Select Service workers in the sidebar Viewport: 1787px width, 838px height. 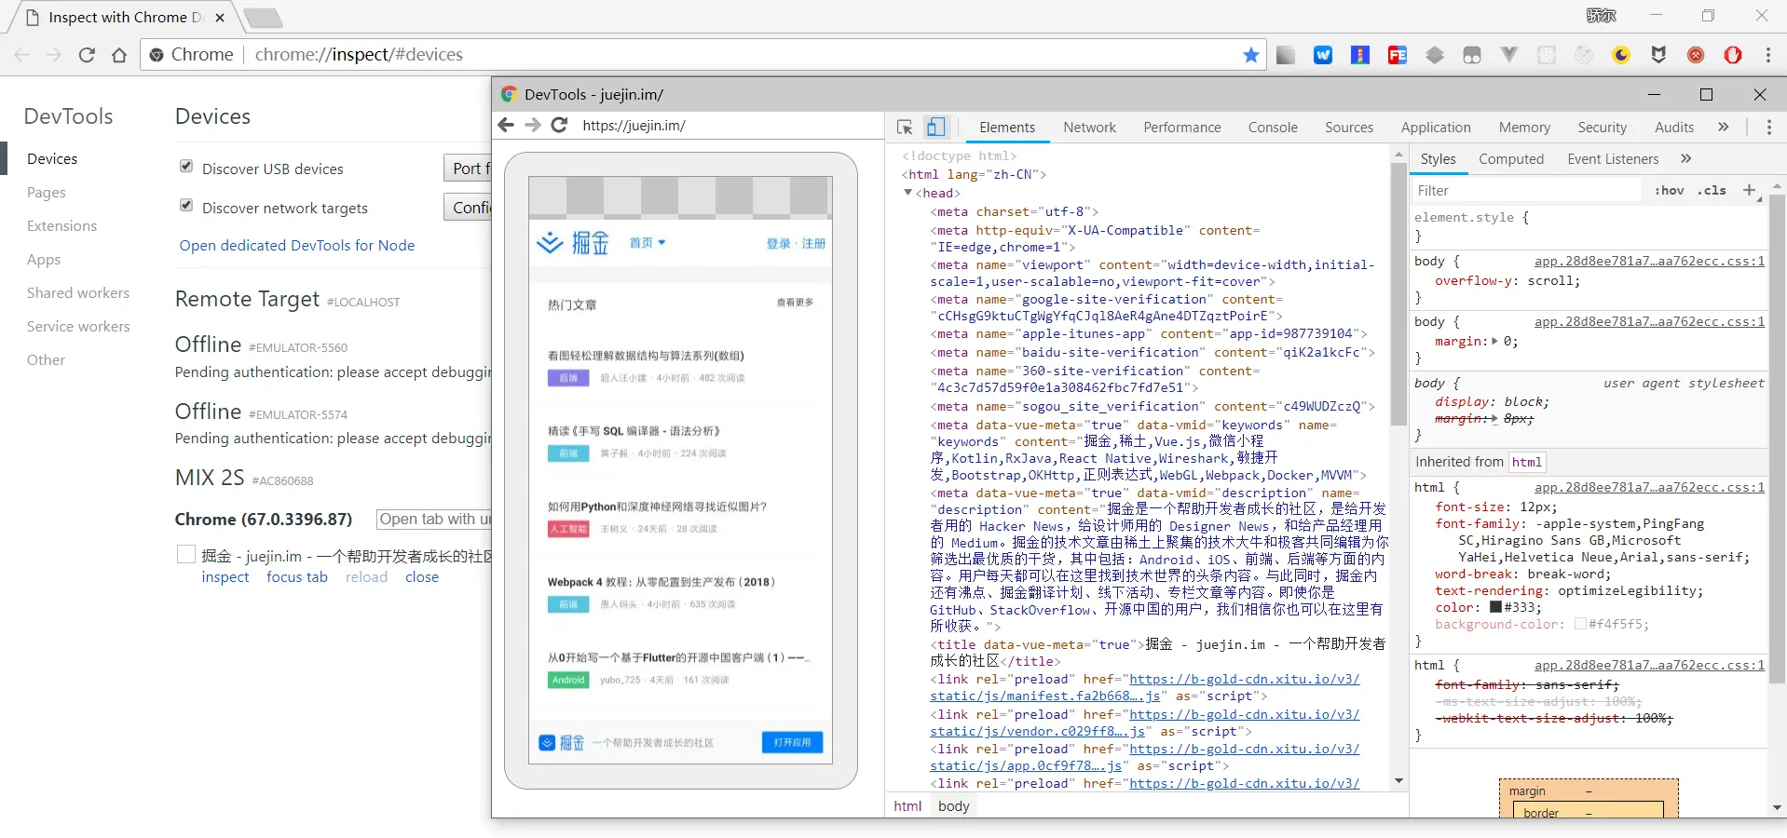pyautogui.click(x=78, y=327)
